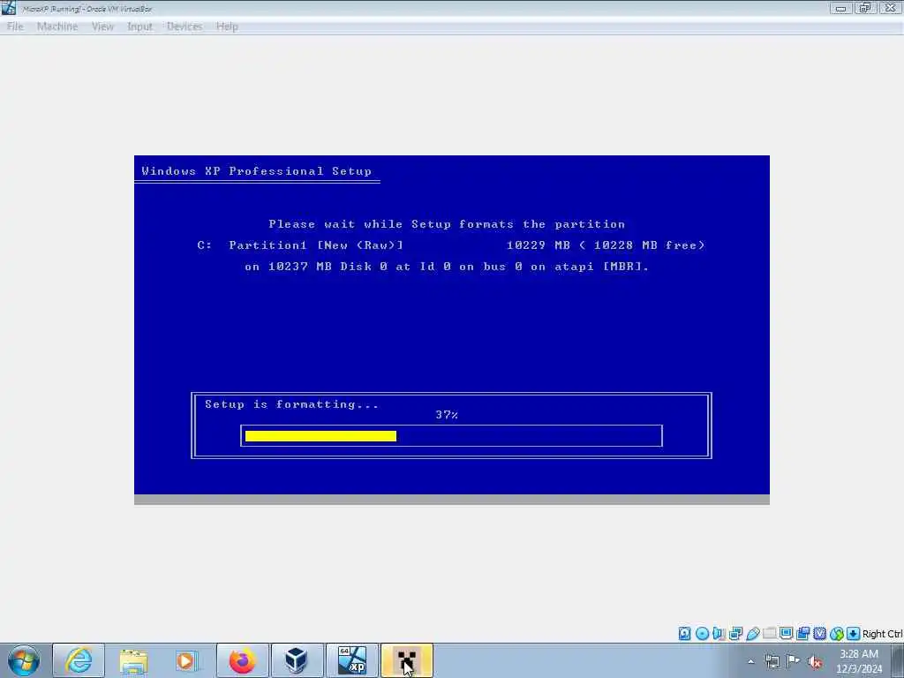904x678 pixels.
Task: Open Firefox from the taskbar
Action: click(242, 660)
